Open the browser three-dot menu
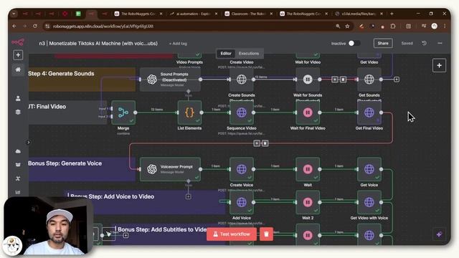The image size is (459, 258). coord(445,27)
